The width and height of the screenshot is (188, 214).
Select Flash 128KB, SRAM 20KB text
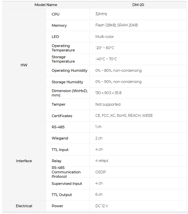[117, 25]
